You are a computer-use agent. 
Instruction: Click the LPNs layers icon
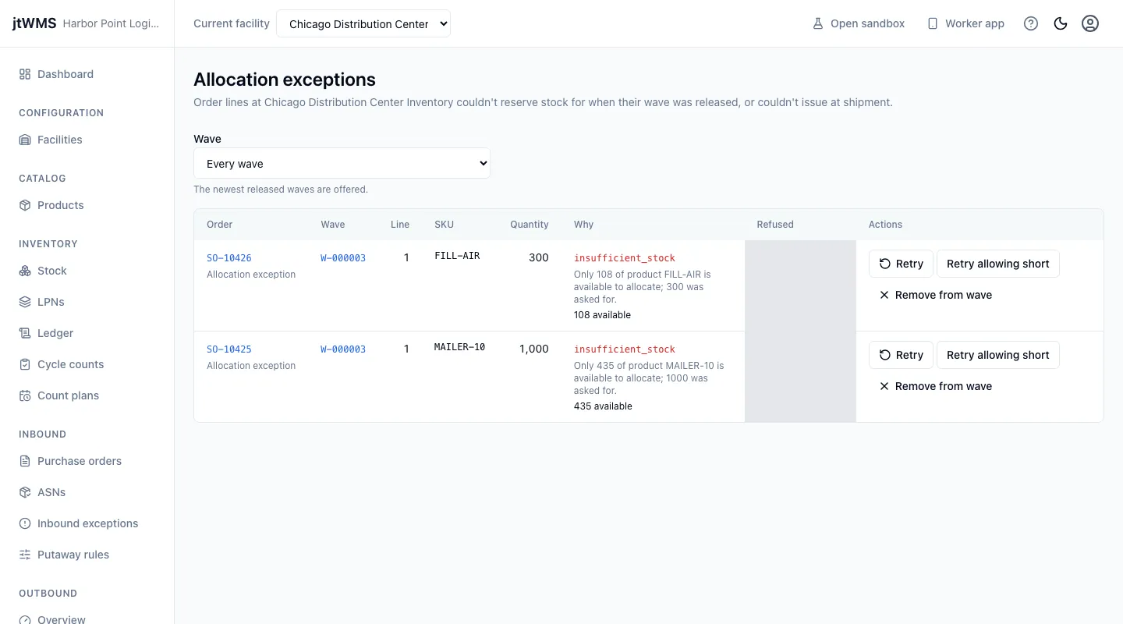[25, 302]
